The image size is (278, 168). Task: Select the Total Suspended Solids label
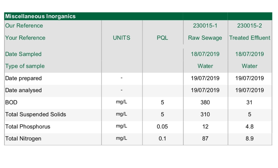36,114
